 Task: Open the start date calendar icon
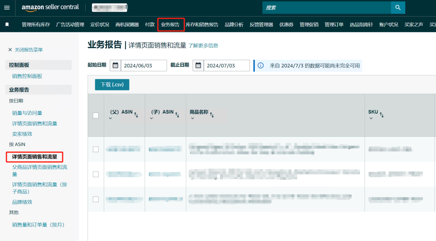click(x=115, y=65)
